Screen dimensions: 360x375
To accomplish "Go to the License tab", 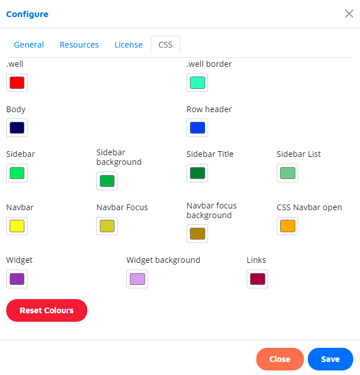I will (x=128, y=45).
